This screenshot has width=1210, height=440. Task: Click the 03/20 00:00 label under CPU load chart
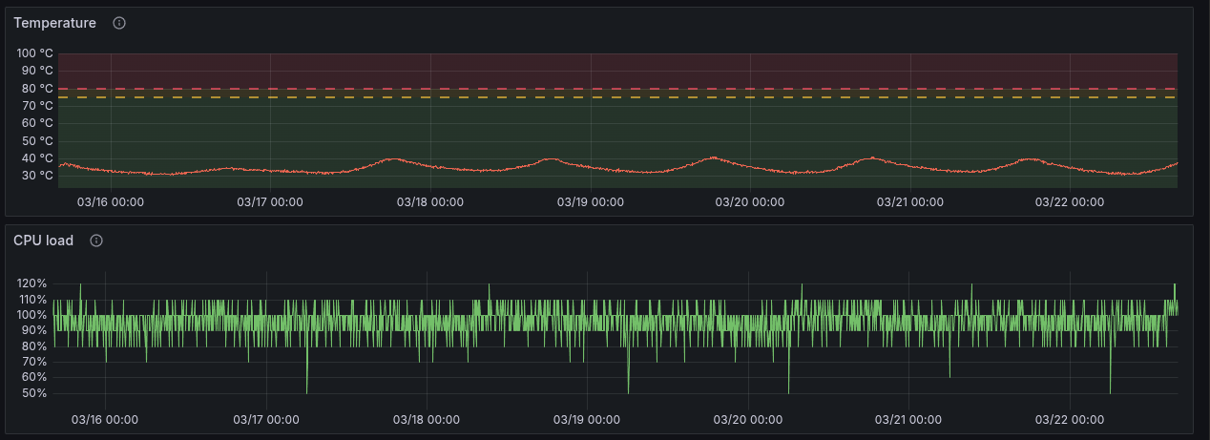749,420
